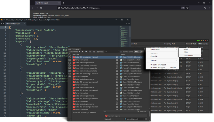The image size is (214, 122).
Task: Open browser hamburger menu
Action: click(x=210, y=8)
